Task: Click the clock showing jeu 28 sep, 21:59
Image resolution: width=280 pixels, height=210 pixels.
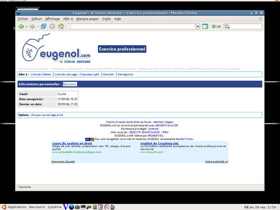Action: tap(262, 207)
